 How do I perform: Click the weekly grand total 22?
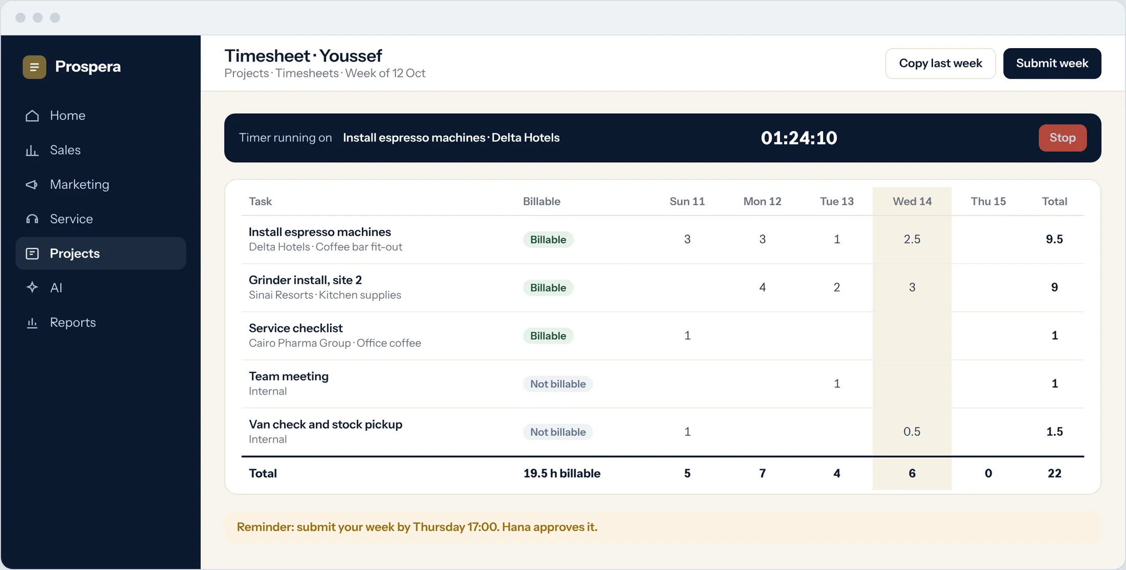[x=1054, y=473]
